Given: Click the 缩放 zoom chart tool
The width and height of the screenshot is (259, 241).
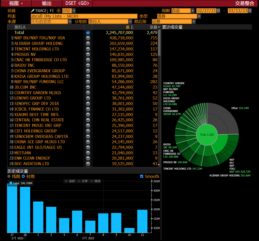Looking at the screenshot, I should pyautogui.click(x=95, y=181).
